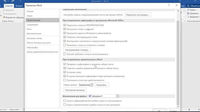The width and height of the screenshot is (200, 112).
Task: Open Центр управления безопасностью
Action: tap(42, 52)
